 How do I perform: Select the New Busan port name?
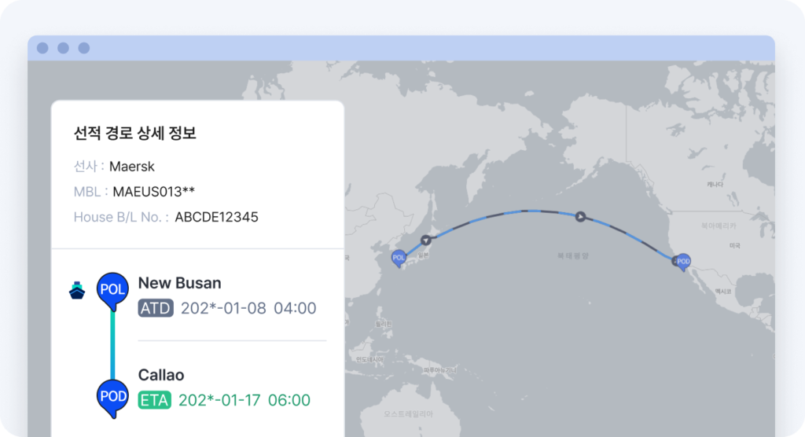180,283
